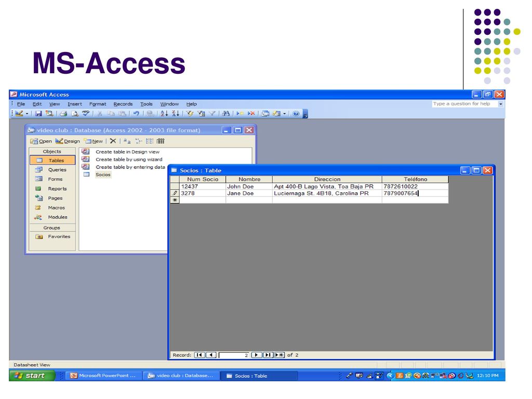This screenshot has width=532, height=399.
Task: Click the Nombre column header
Action: click(x=249, y=179)
